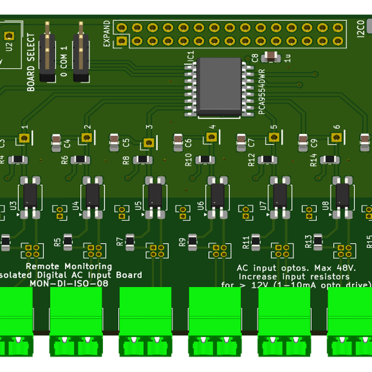Click the 'R8' resistor label
Image resolution: width=372 pixels, height=372 pixels.
click(x=126, y=160)
